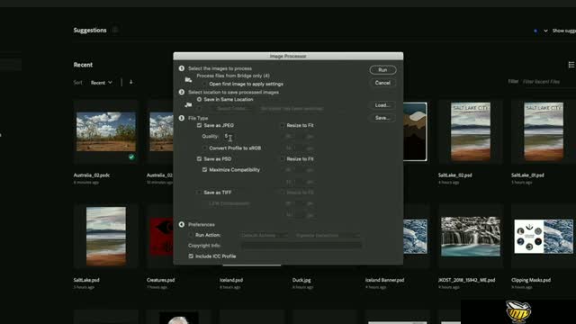Toggle Resize to Fit for JPEG
Viewport: 576px width, 324px height.
[282, 125]
